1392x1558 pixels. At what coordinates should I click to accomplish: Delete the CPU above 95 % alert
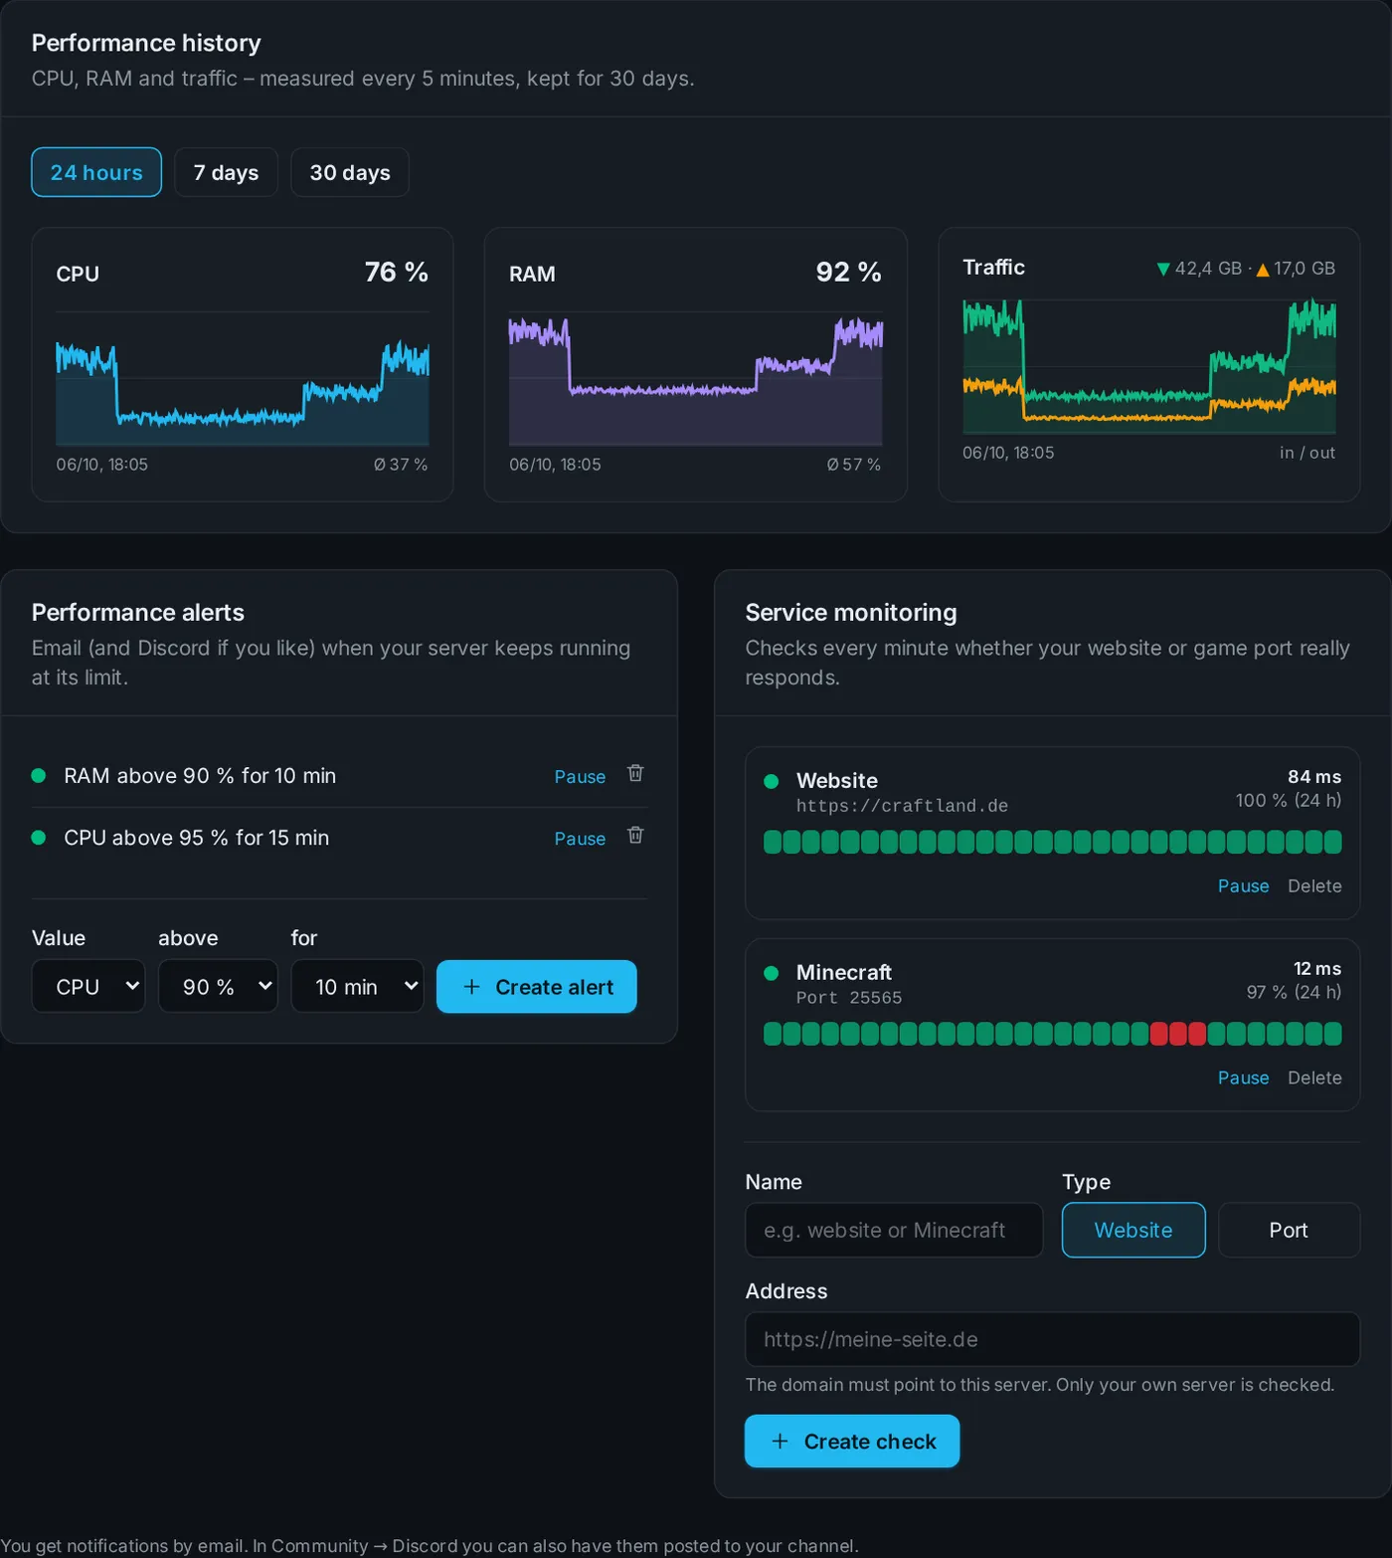point(635,836)
